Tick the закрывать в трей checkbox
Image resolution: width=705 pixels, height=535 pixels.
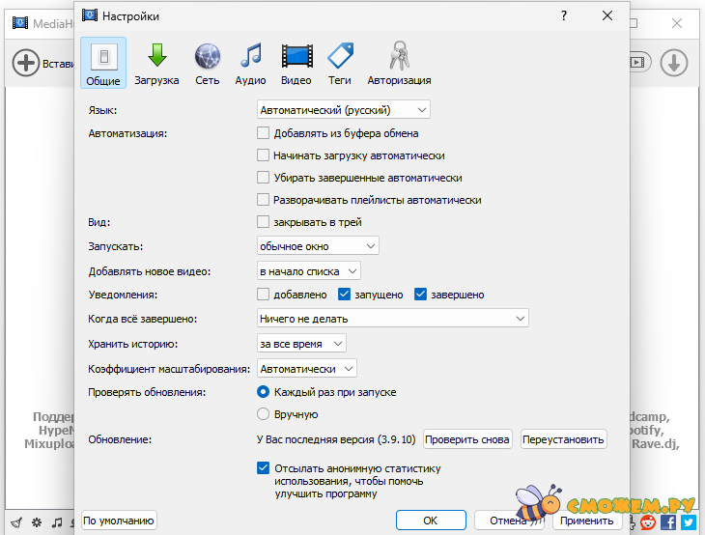(264, 222)
